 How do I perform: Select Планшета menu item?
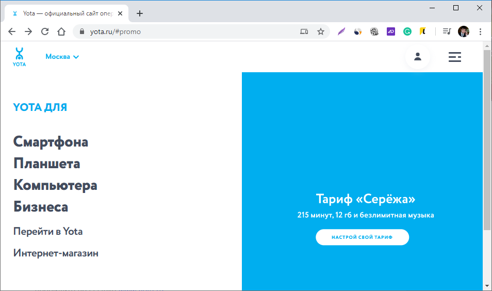[47, 164]
